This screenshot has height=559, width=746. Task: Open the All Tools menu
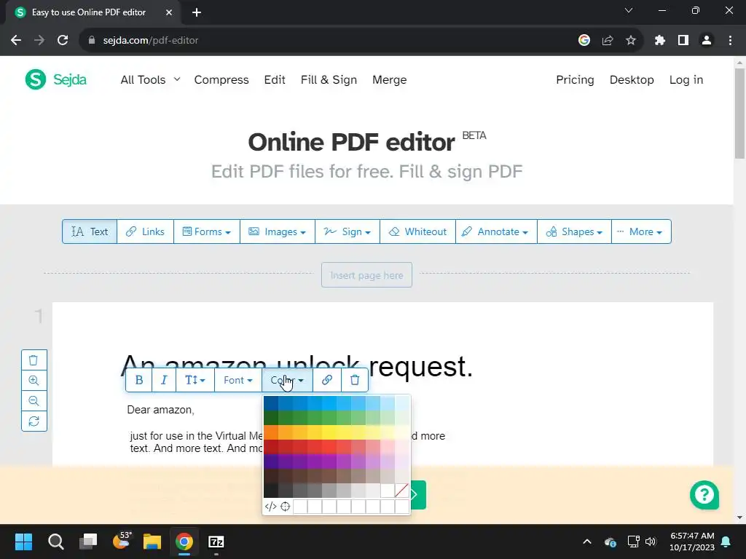click(x=150, y=80)
